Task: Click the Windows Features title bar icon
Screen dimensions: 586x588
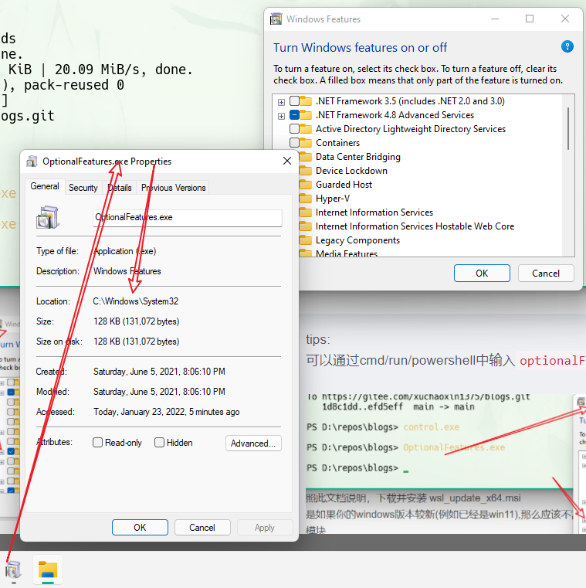Action: point(276,19)
